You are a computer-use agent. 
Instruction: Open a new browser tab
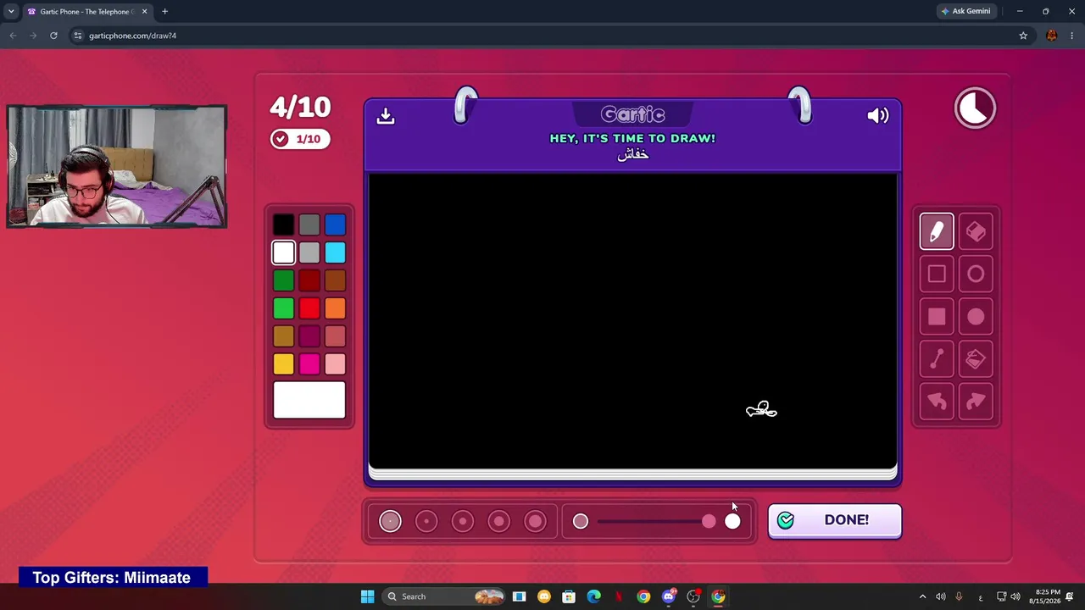[x=164, y=11]
